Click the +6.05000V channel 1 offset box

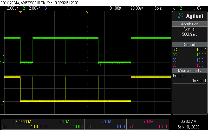click(22, 124)
